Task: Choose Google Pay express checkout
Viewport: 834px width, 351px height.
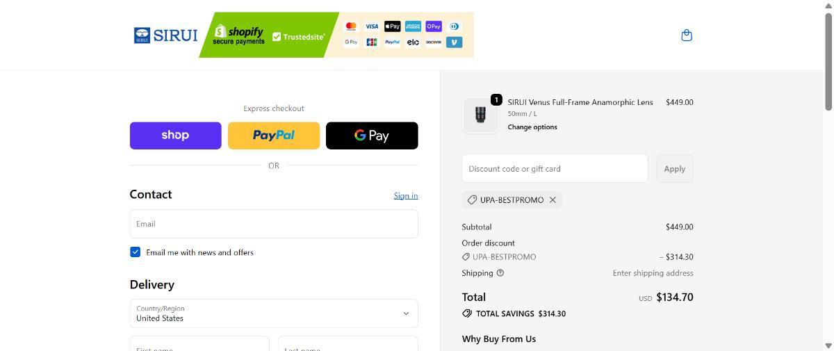Action: click(x=372, y=136)
